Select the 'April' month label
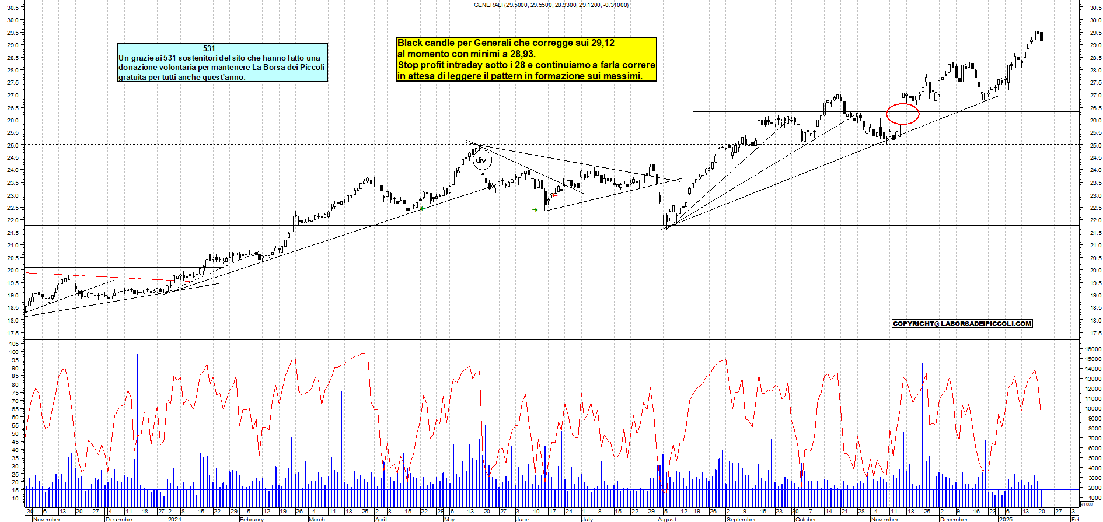1103x522 pixels. 381,519
